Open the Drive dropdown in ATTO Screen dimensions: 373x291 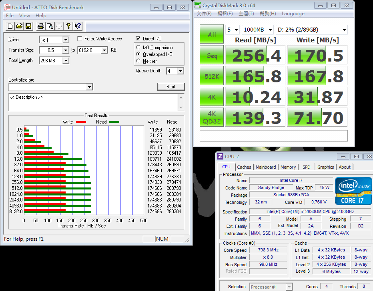pos(66,40)
